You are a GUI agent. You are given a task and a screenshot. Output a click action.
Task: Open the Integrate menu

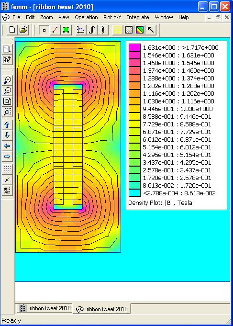(138, 17)
